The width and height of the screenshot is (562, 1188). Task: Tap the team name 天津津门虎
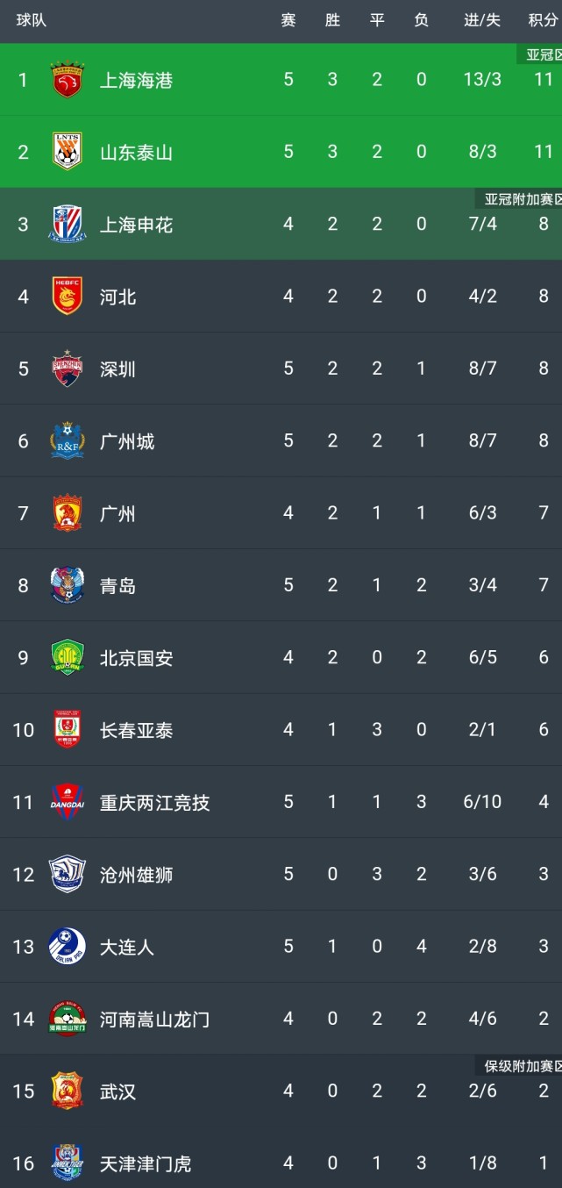[146, 1163]
